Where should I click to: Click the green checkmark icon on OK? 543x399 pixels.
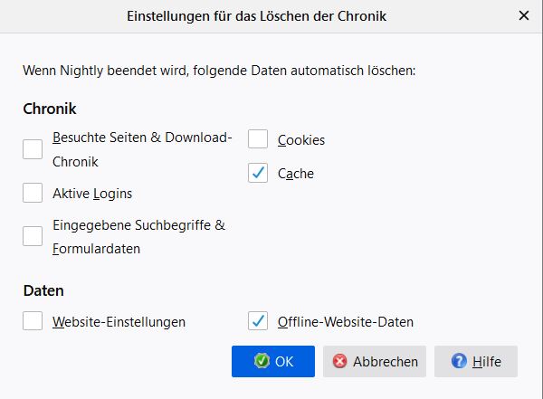262,361
